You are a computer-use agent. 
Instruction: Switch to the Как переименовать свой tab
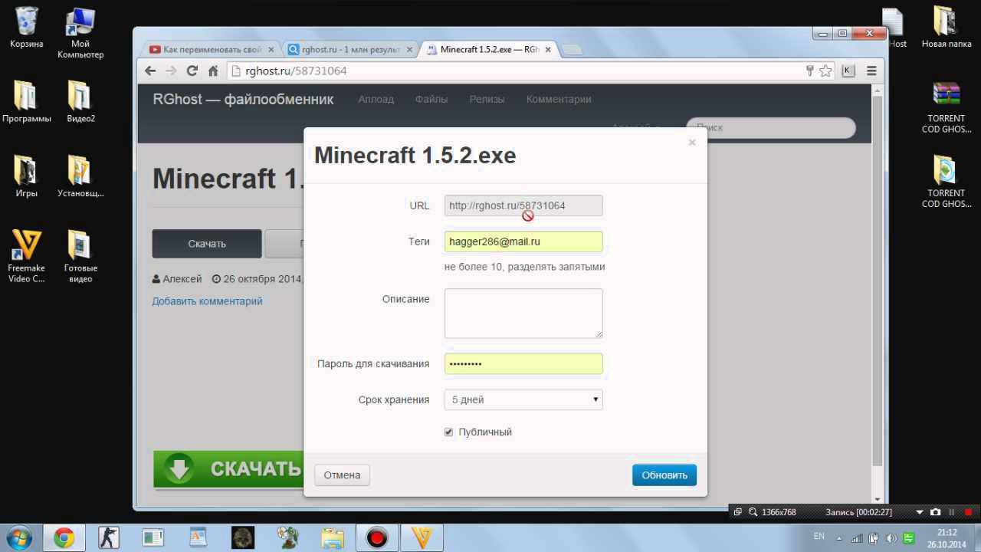coord(210,49)
